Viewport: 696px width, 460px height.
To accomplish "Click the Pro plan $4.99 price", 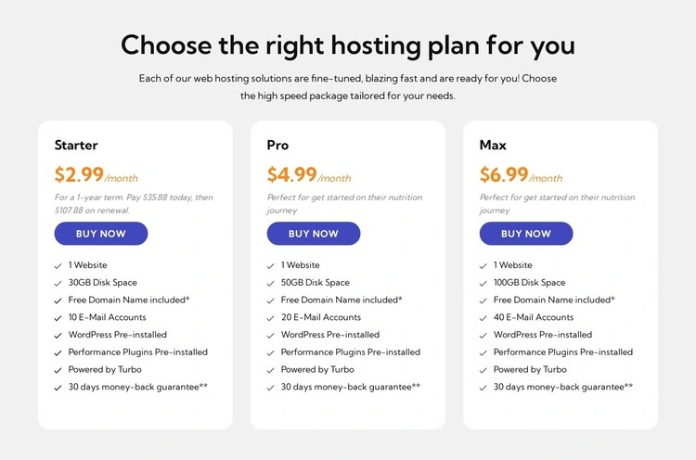I will pos(292,174).
